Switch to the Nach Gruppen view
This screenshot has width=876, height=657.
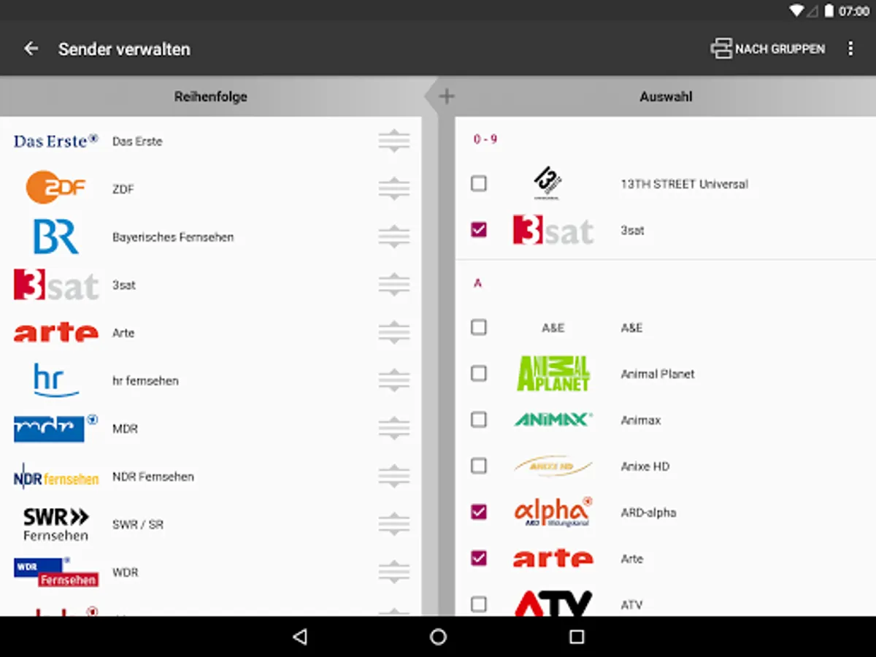point(768,49)
